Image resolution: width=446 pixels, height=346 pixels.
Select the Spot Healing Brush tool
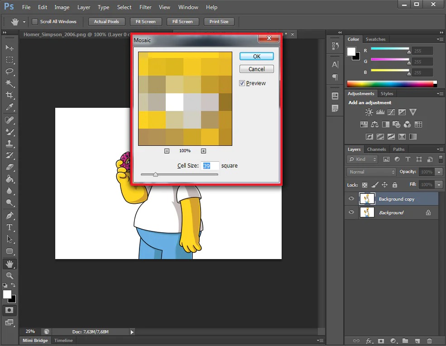click(x=10, y=120)
